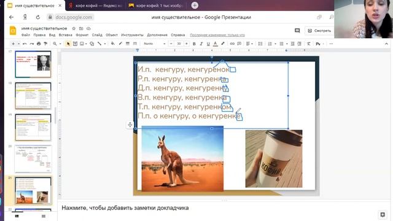The height and width of the screenshot is (221, 393).
Task: Toggle the bulleted list
Action: pos(281,44)
